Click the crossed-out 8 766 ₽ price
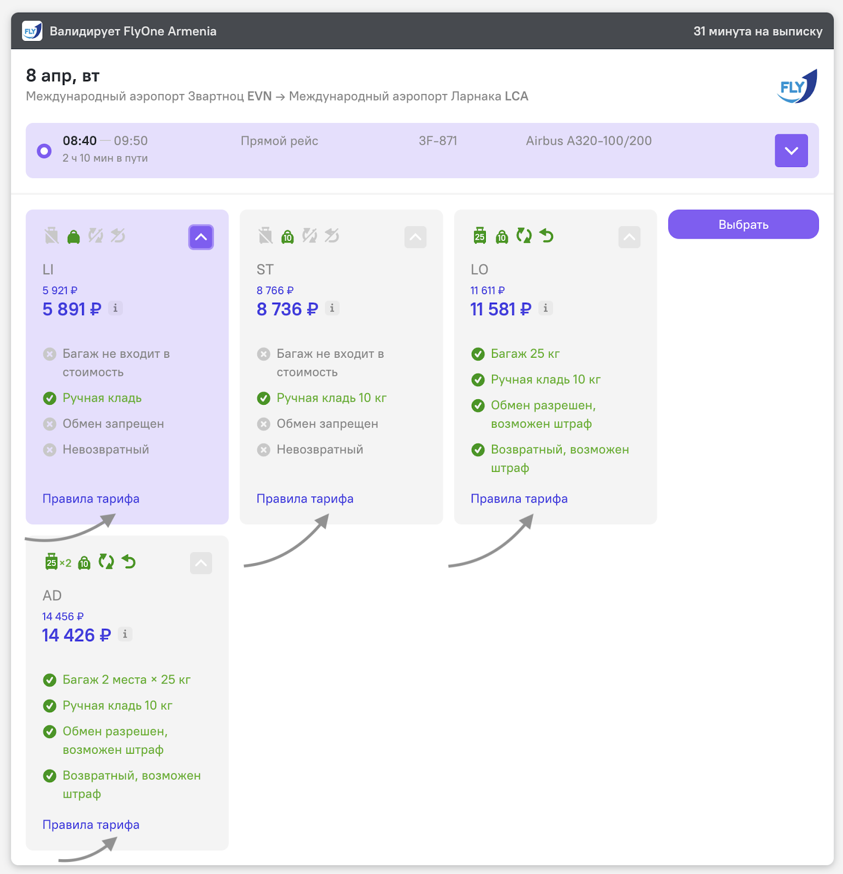This screenshot has width=843, height=874. [275, 291]
